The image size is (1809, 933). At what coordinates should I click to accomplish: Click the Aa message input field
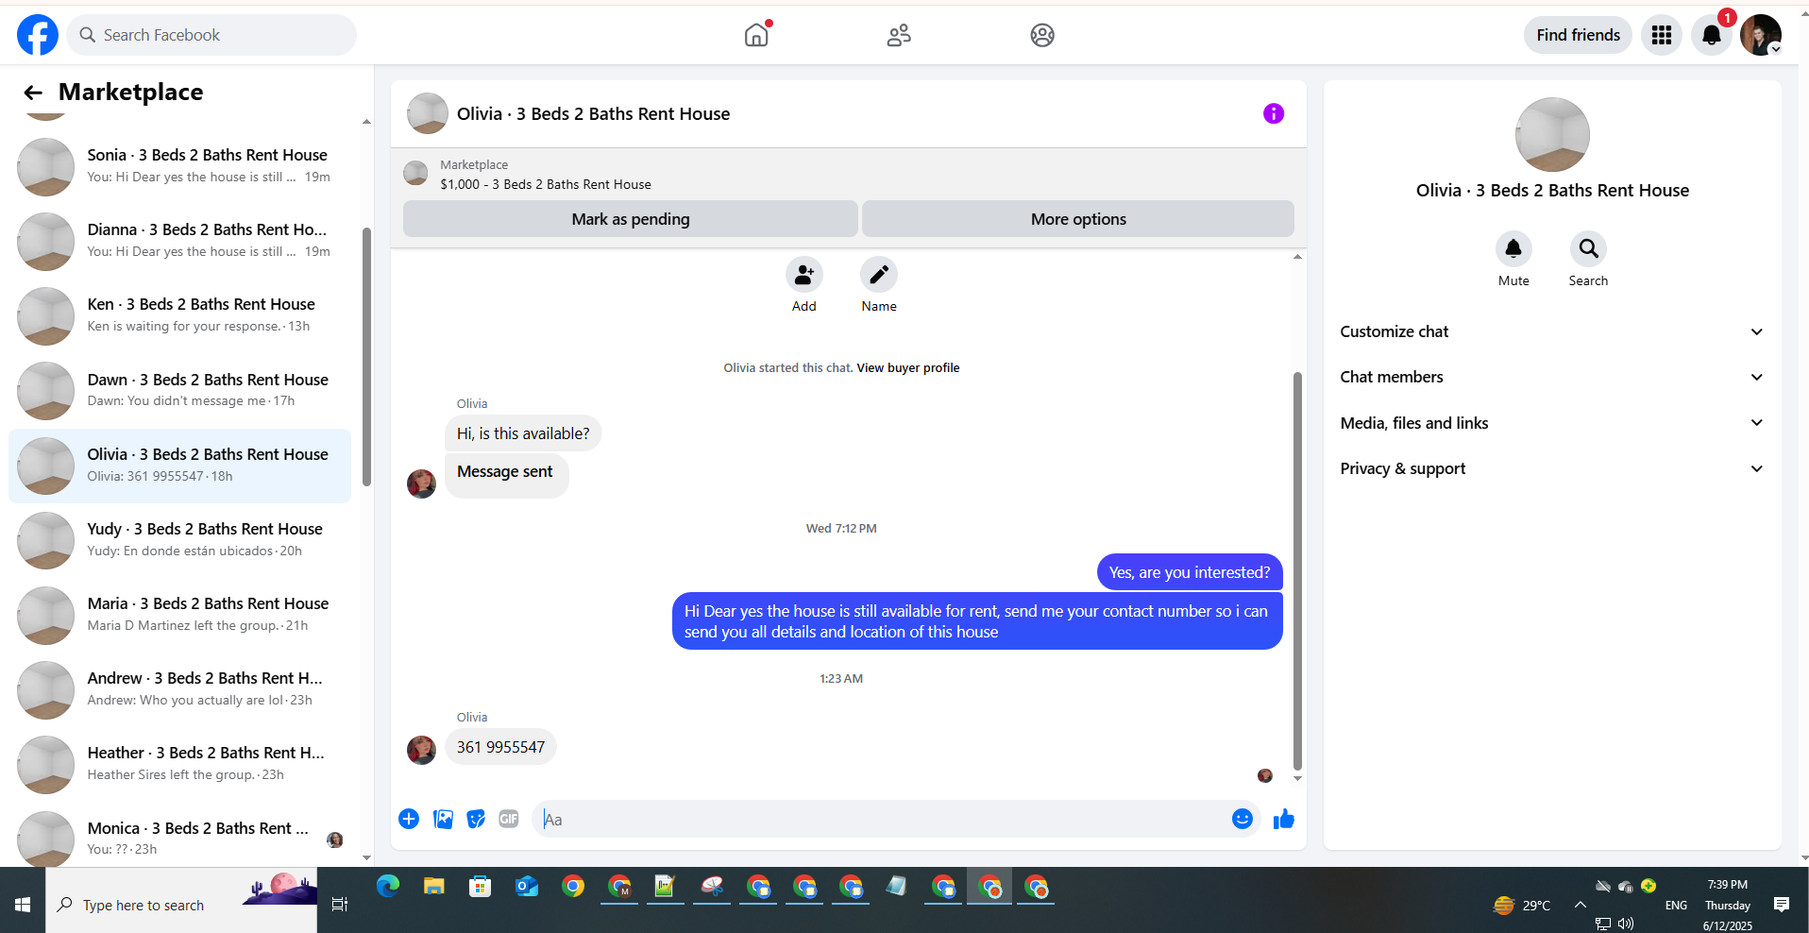point(883,820)
